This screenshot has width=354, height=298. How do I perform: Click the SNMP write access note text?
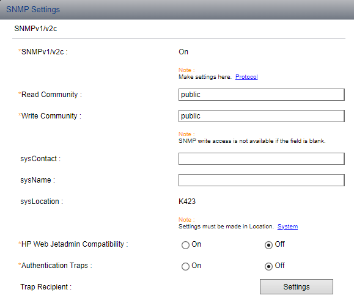coord(252,141)
